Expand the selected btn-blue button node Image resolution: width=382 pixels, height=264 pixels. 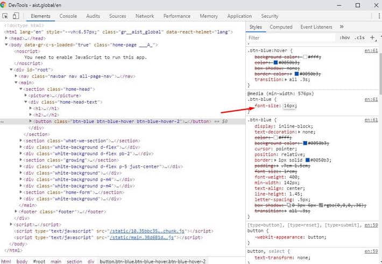tap(31, 121)
